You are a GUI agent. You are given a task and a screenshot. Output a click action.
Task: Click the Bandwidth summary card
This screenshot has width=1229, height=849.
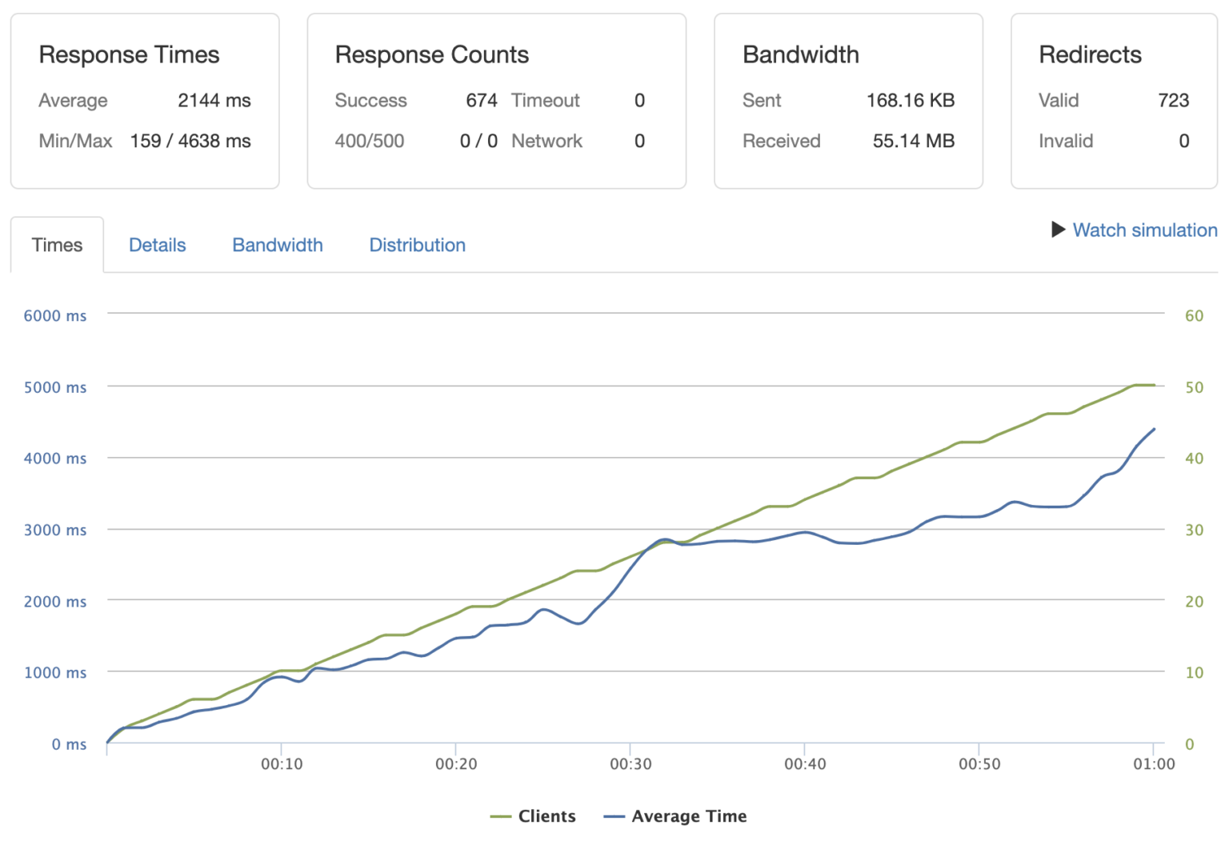(x=848, y=100)
